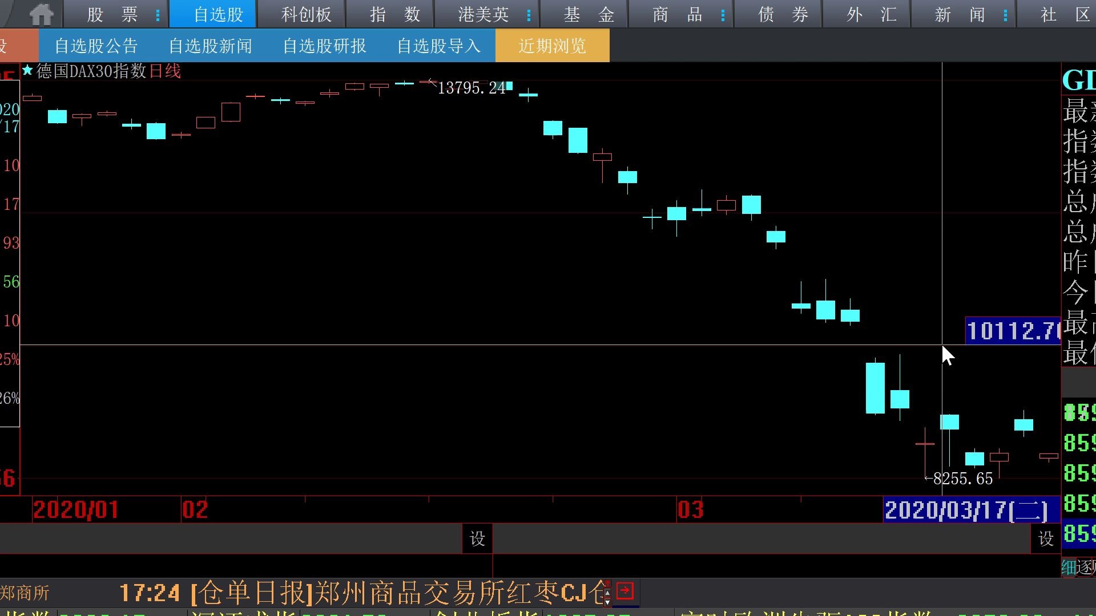The width and height of the screenshot is (1096, 616).
Task: Click the 细 detail link at bottom right
Action: tap(1069, 567)
